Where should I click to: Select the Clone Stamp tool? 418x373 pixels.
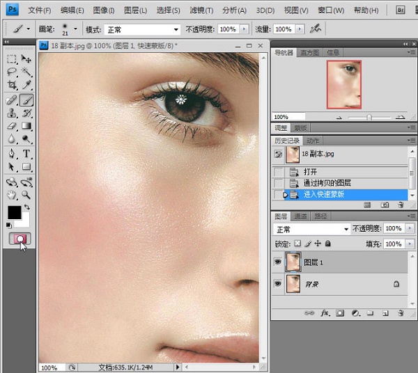pyautogui.click(x=11, y=113)
